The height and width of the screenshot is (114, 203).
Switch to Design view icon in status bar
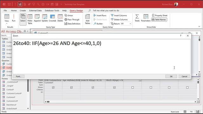198,112
